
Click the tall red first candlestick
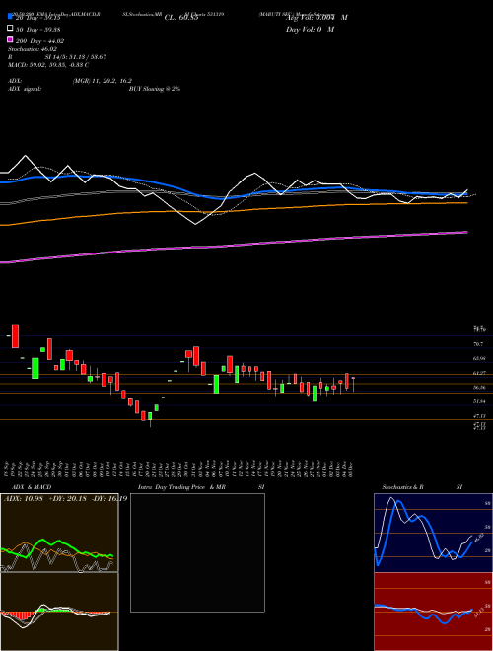(15, 336)
